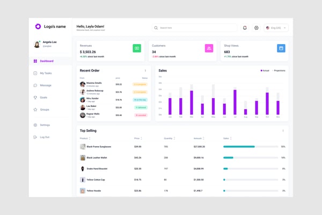
Task: Click the Revenues value $ 3,503.26
Action: click(x=87, y=52)
